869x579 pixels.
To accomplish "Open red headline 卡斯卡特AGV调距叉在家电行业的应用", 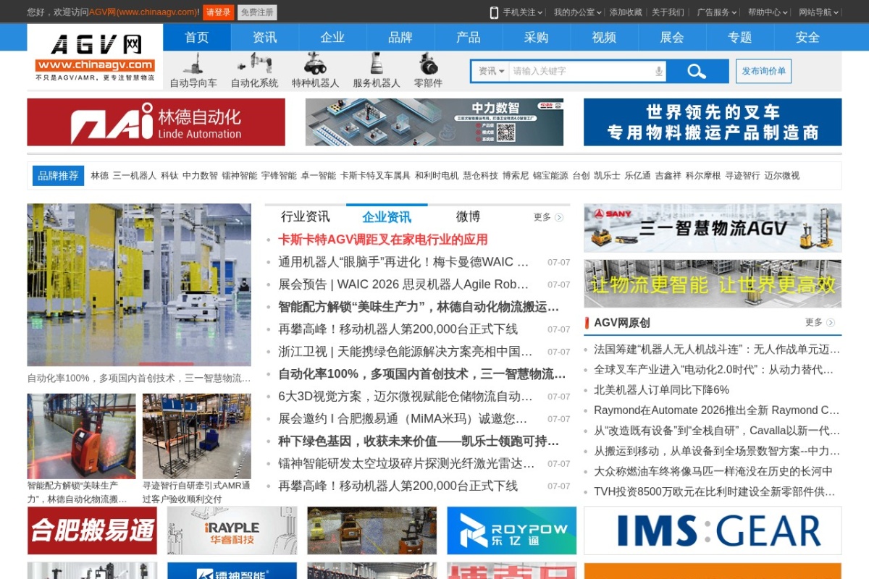I will [x=383, y=240].
